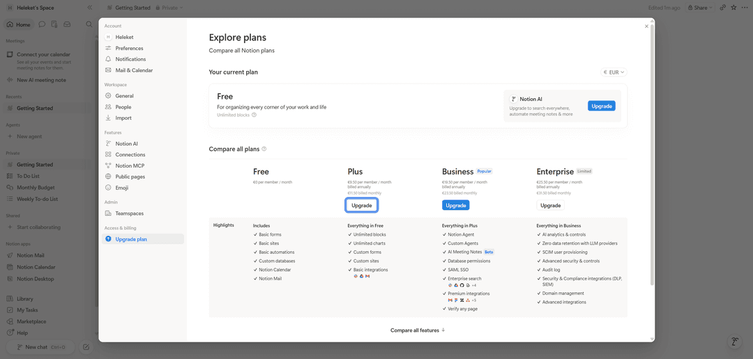Click Connect your calendar in background sidebar

[x=43, y=54]
